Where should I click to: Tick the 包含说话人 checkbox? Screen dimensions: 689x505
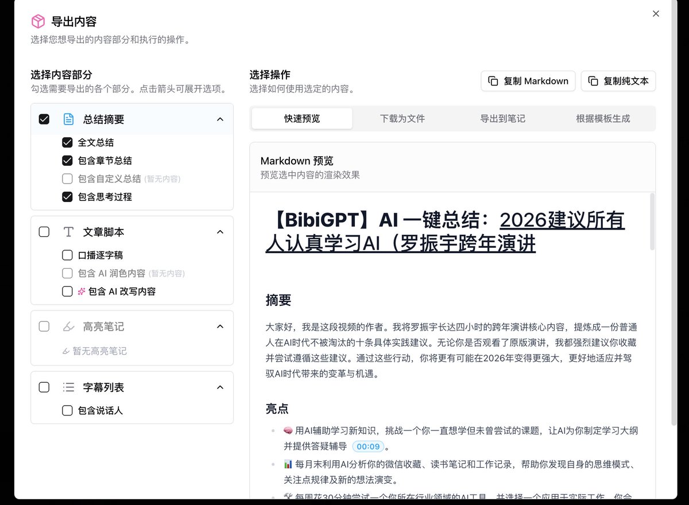(67, 410)
